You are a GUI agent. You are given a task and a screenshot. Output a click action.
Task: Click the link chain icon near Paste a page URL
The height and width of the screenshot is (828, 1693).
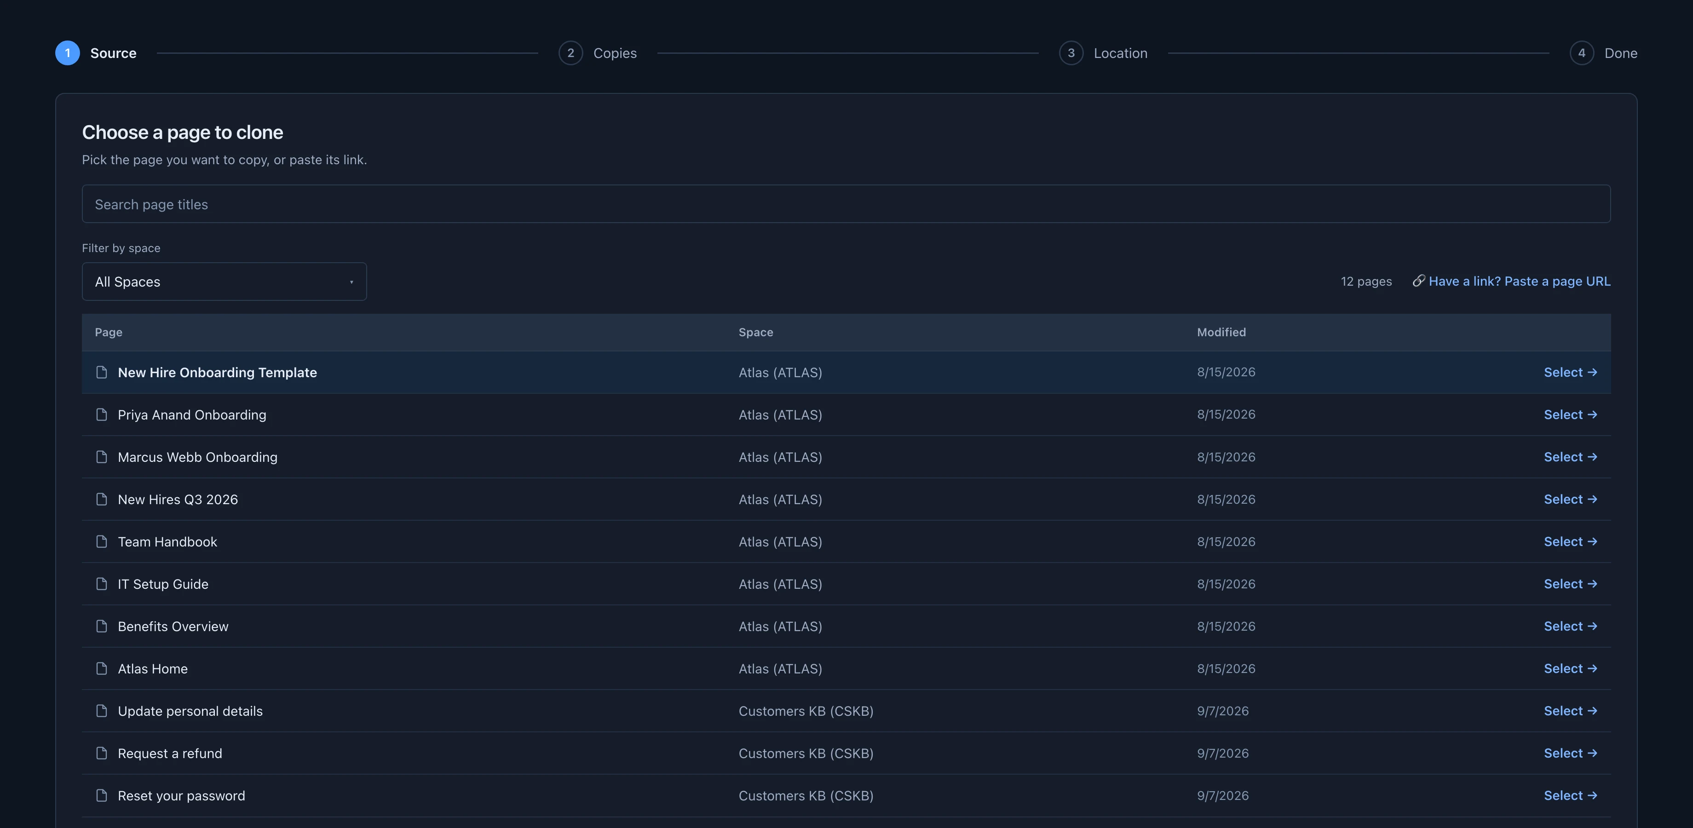point(1418,281)
